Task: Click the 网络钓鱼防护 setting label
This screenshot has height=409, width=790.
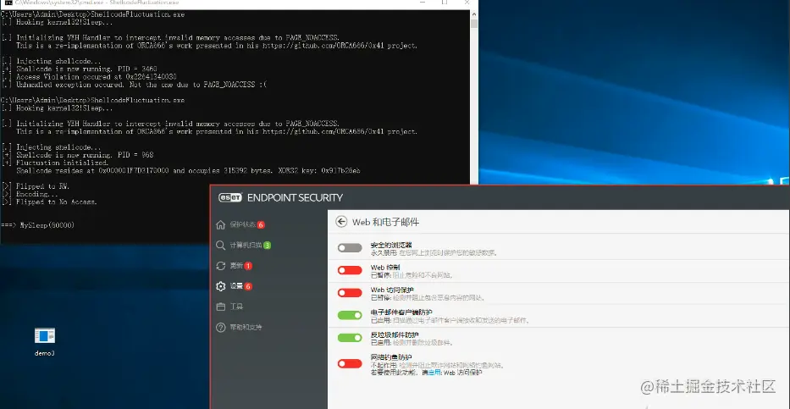Action: pos(391,357)
